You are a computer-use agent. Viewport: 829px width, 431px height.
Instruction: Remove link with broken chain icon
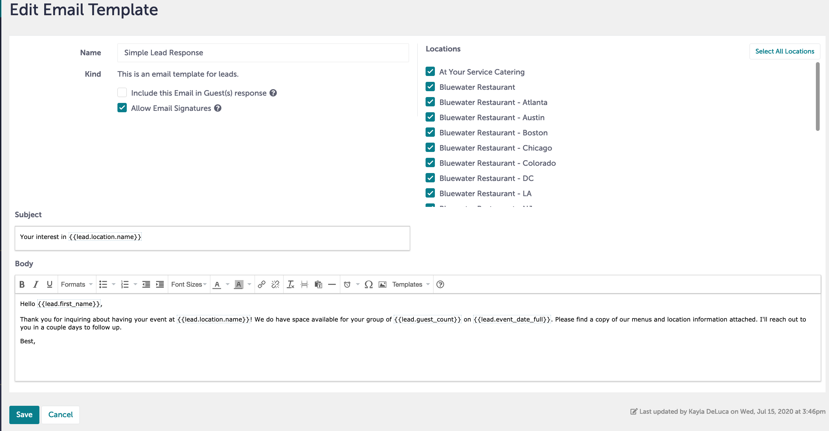pos(275,284)
